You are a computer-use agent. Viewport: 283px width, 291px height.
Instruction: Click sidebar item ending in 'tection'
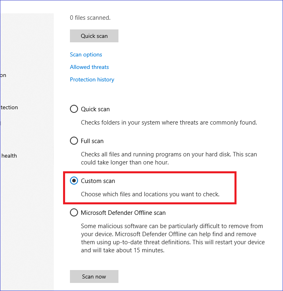9,107
